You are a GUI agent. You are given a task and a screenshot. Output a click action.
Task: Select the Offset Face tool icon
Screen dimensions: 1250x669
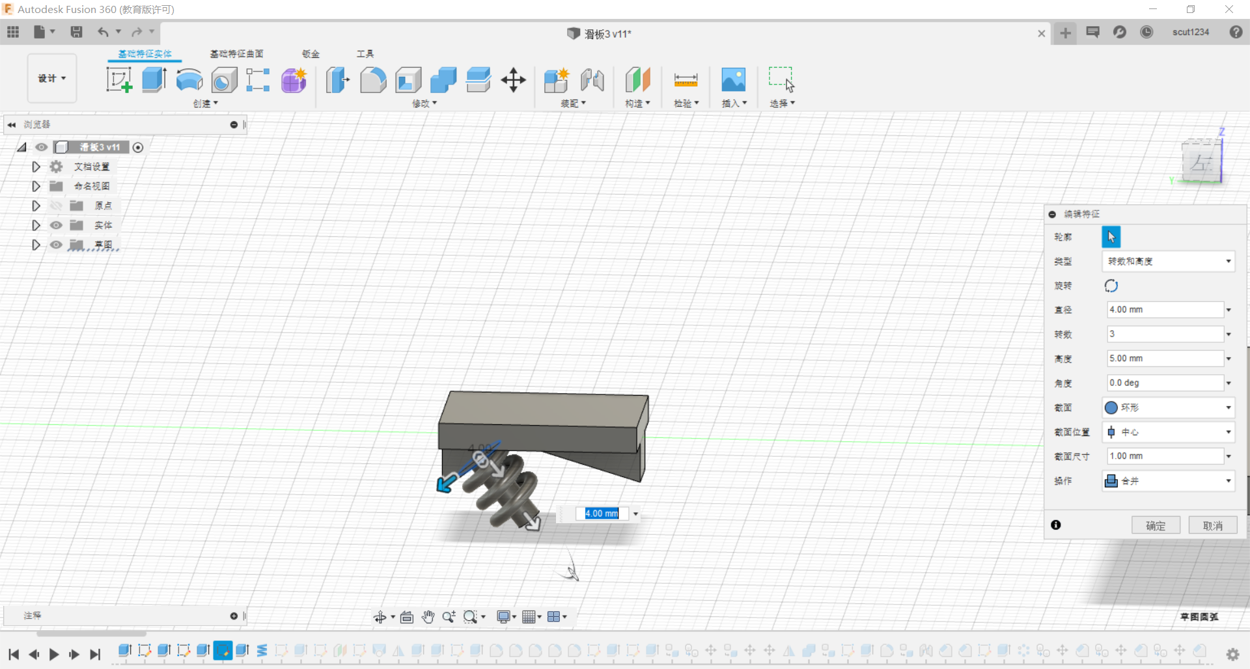click(x=479, y=80)
